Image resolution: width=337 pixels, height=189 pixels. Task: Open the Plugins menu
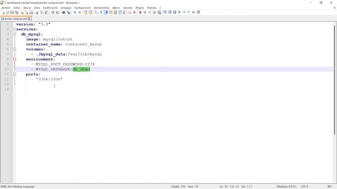140,8
